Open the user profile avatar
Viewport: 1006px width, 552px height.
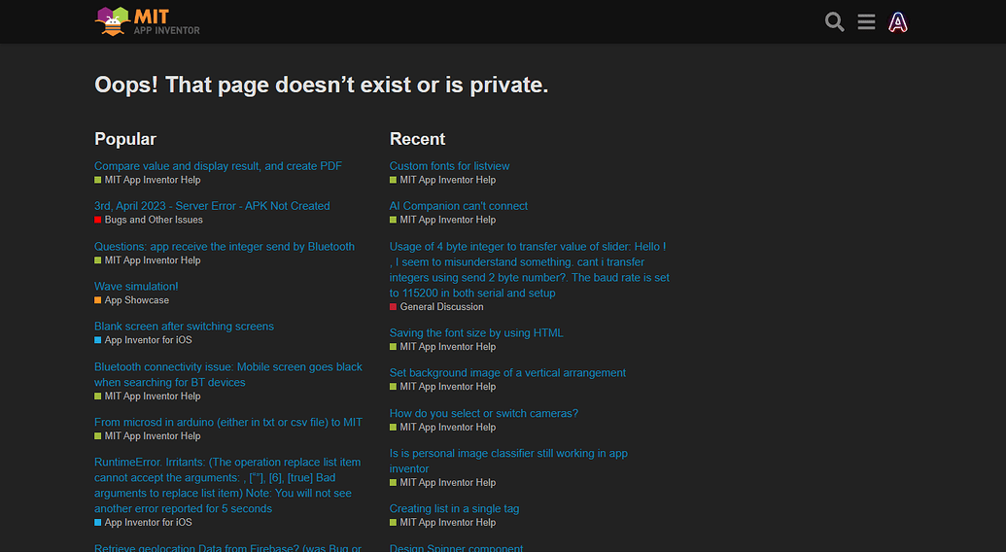pos(898,21)
